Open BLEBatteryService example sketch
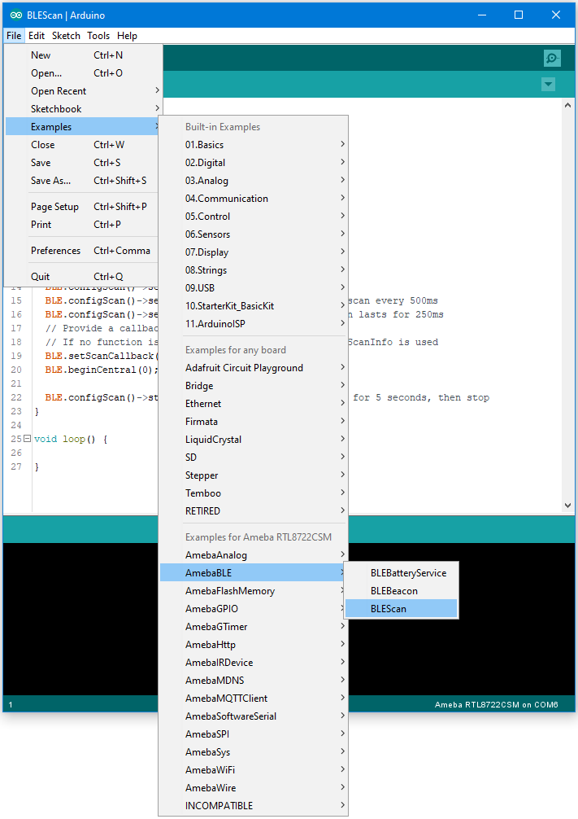The height and width of the screenshot is (819, 578). pyautogui.click(x=408, y=573)
